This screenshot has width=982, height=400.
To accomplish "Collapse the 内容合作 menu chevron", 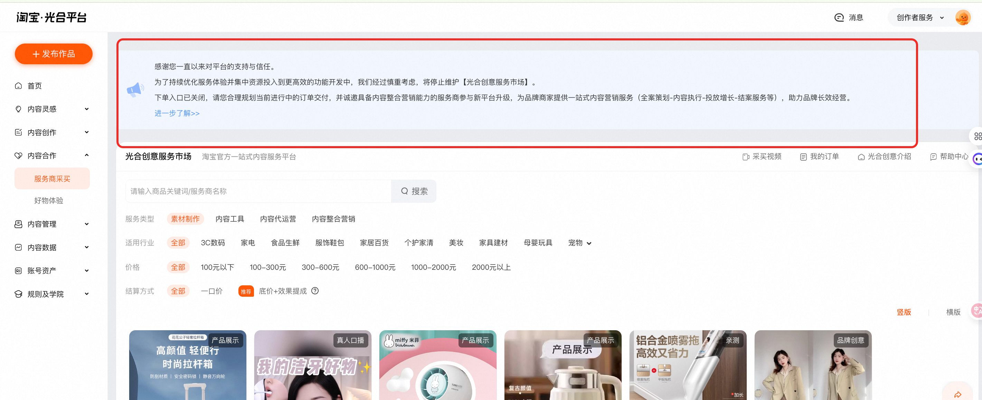I will coord(86,155).
